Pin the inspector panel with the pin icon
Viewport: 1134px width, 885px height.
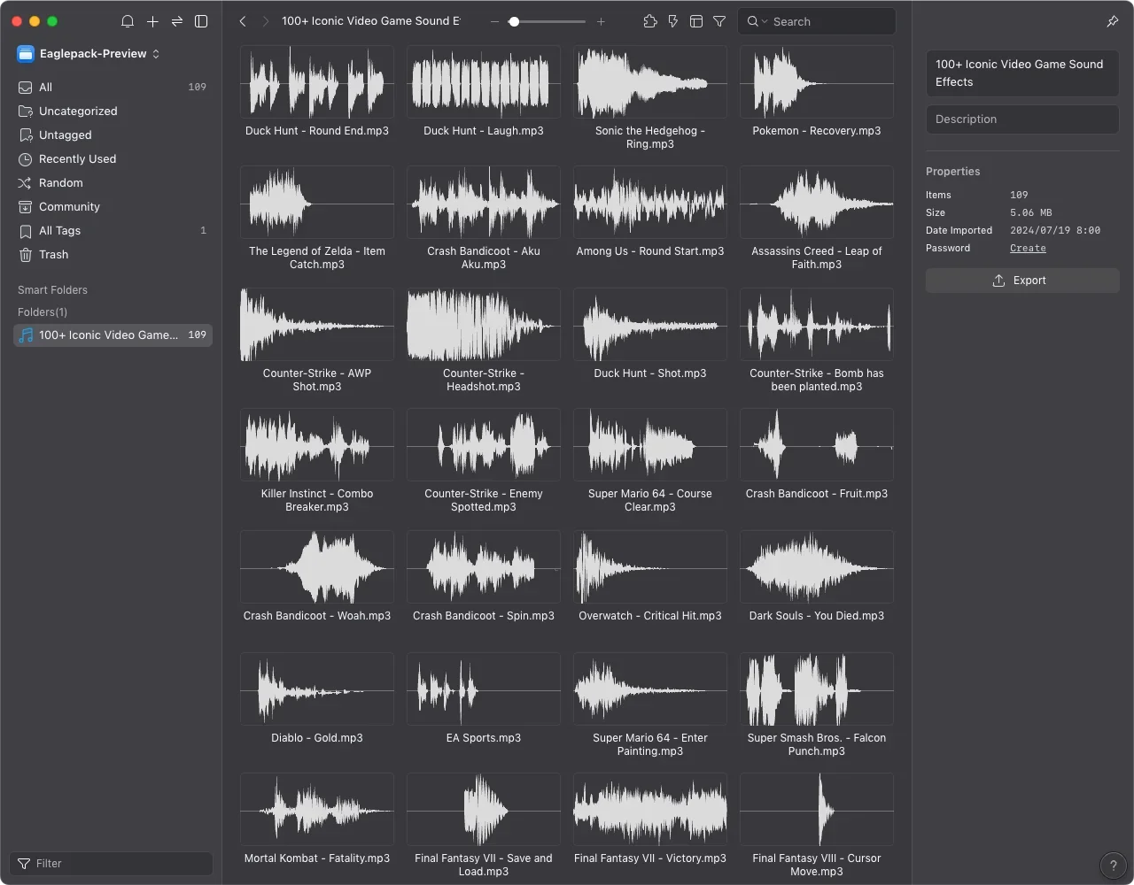[1113, 21]
